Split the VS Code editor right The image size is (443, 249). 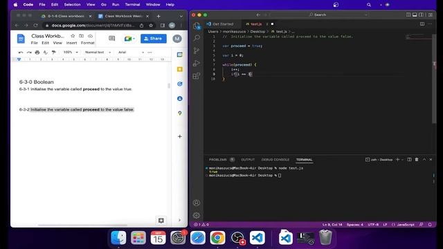coord(422,24)
